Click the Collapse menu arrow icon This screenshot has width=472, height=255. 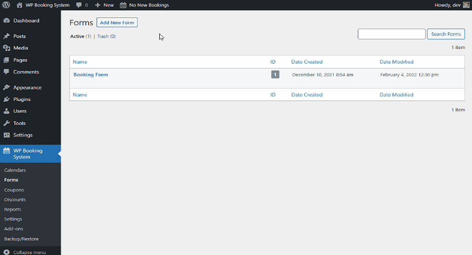click(6, 252)
